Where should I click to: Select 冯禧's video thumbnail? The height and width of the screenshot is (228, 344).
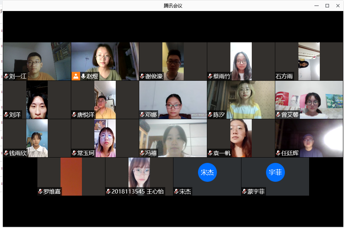[173, 138]
